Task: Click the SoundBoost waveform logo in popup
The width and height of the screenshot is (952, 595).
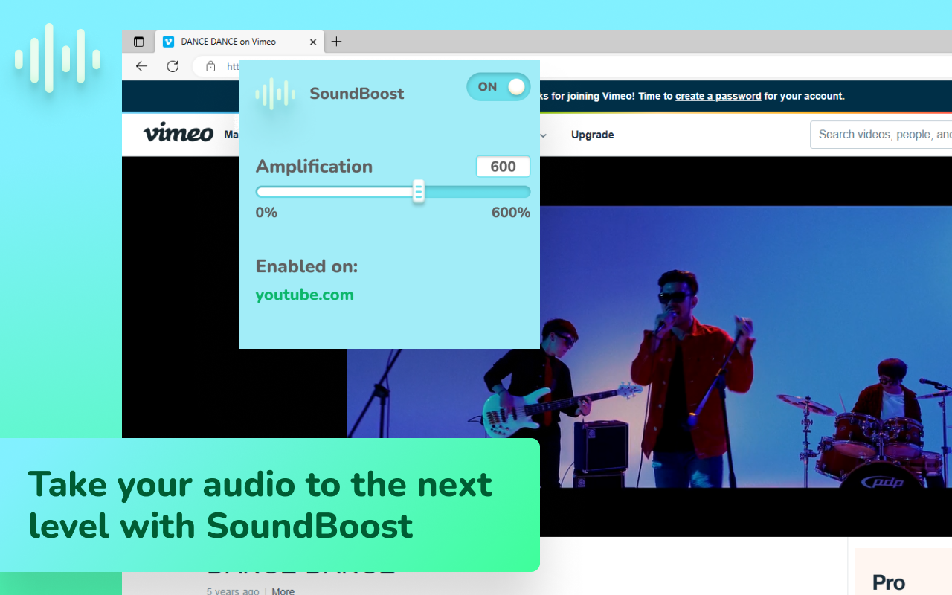Action: pos(275,94)
